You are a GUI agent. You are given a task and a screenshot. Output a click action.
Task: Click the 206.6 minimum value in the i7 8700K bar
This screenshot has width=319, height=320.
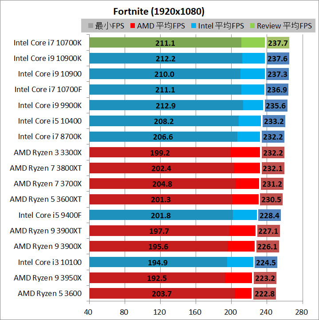(x=163, y=137)
